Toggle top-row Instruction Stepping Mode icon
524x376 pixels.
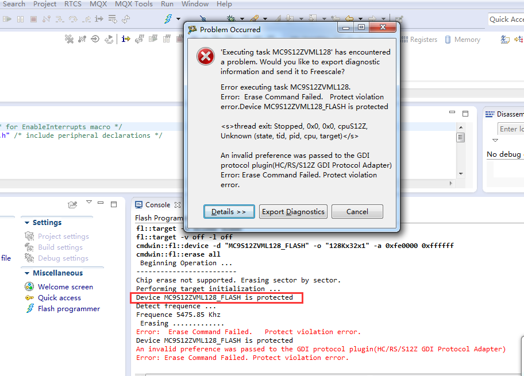99,19
